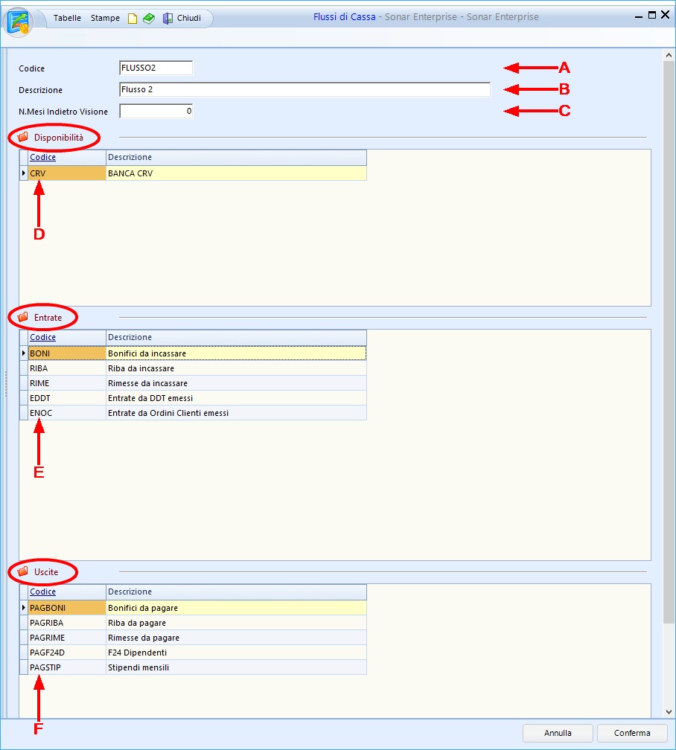Click the vertical scrollbar down arrow
This screenshot has width=676, height=750.
point(669,711)
